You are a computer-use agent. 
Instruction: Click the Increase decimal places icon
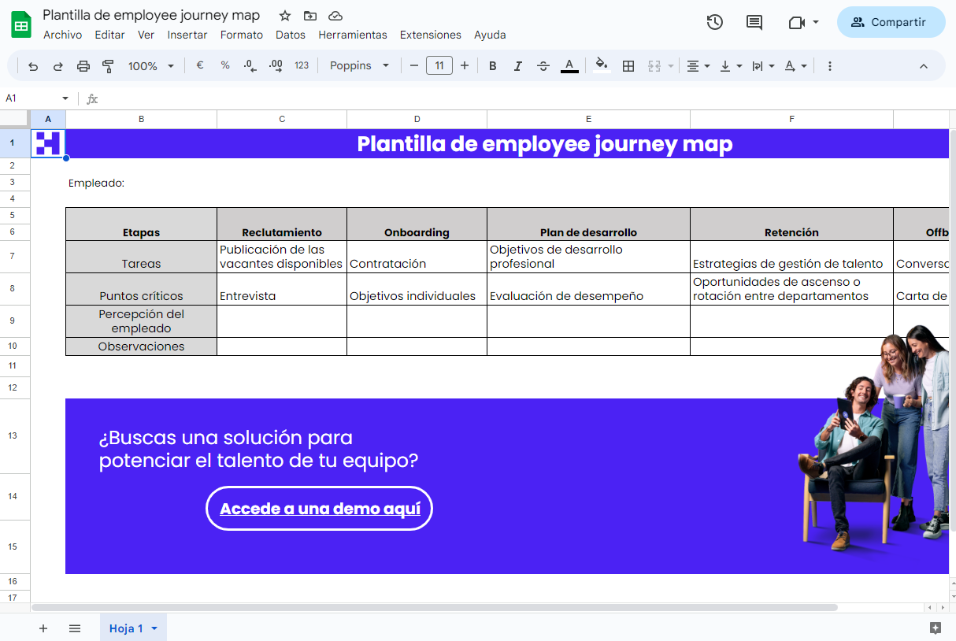point(276,65)
